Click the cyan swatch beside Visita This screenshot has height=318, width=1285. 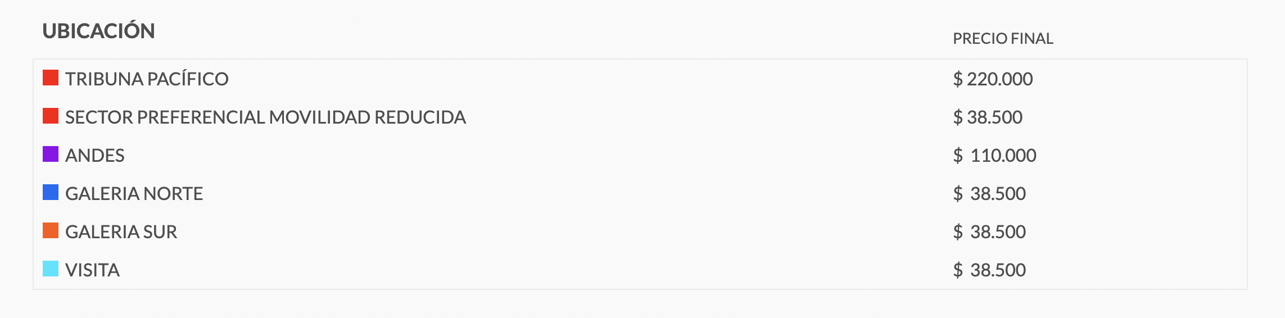[x=51, y=269]
